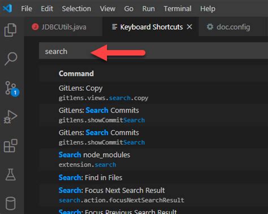Open Source Control view with badge
This screenshot has width=268, height=214.
tap(12, 89)
